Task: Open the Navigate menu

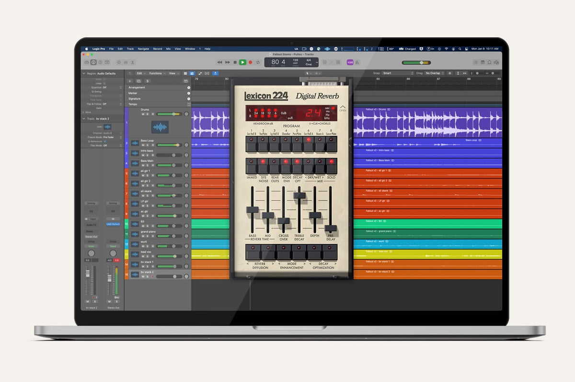Action: [143, 49]
